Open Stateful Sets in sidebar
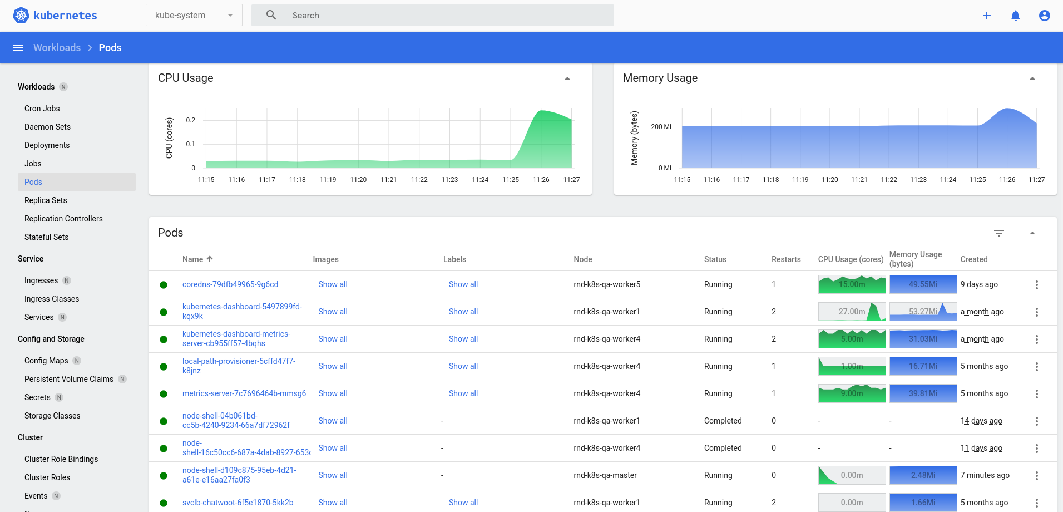Viewport: 1063px width, 512px height. (x=47, y=237)
